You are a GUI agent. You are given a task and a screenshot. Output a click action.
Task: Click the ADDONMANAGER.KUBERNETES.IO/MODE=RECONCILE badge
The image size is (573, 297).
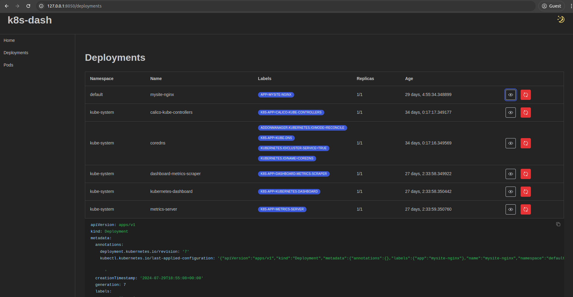tap(302, 128)
